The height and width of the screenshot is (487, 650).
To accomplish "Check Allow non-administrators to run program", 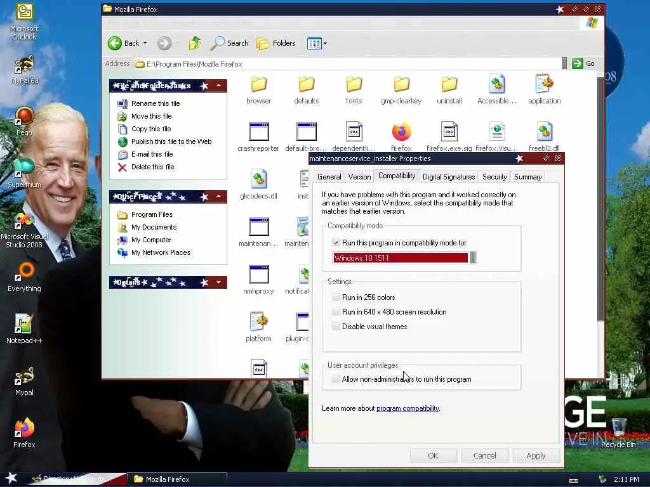I will (x=336, y=379).
